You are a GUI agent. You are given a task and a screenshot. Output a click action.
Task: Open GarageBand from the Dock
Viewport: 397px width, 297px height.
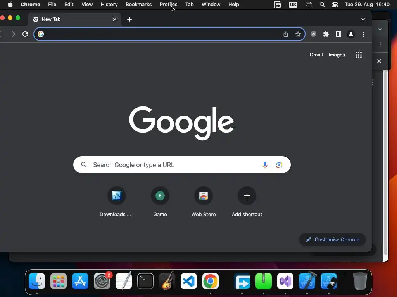click(167, 281)
